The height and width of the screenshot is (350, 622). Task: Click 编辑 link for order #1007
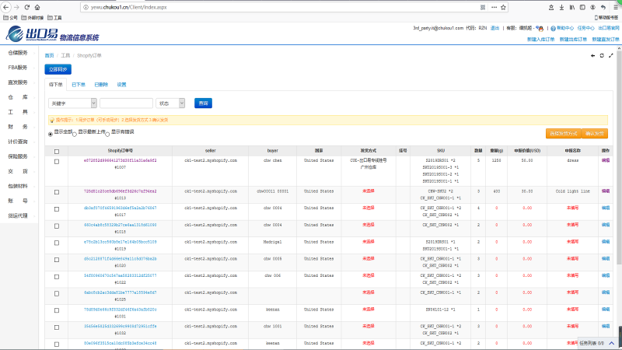pos(606,160)
